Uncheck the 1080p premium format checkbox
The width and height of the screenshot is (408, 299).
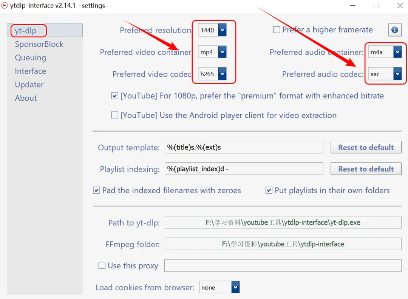point(115,96)
